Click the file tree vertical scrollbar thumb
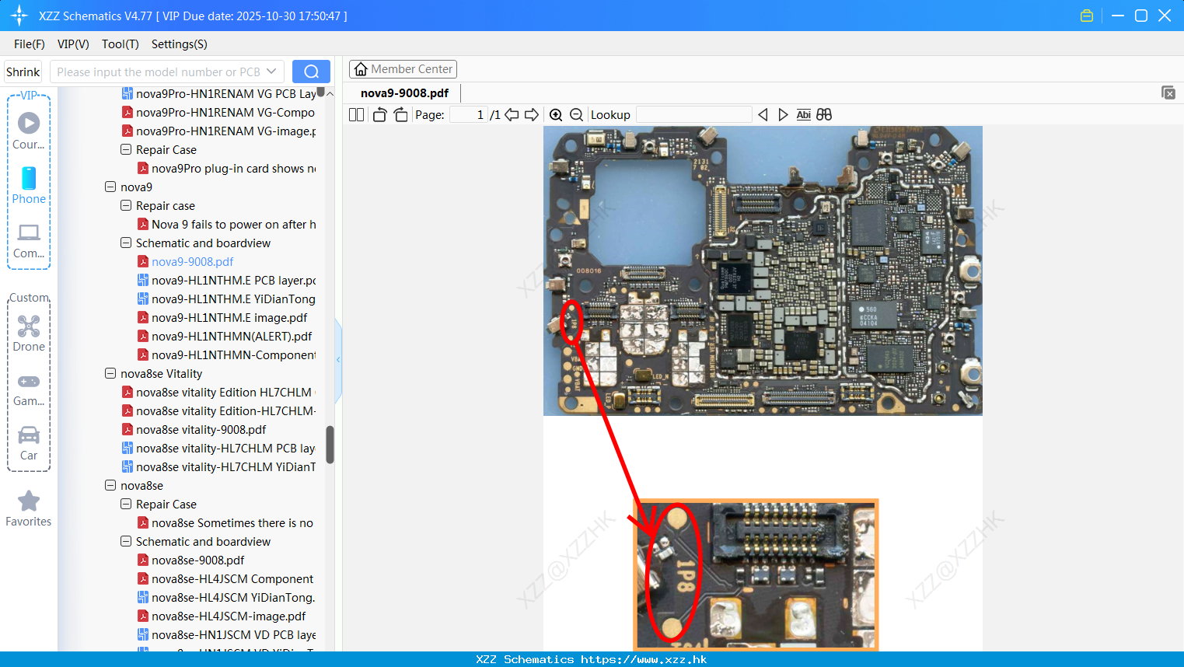This screenshot has width=1184, height=667. tap(330, 445)
